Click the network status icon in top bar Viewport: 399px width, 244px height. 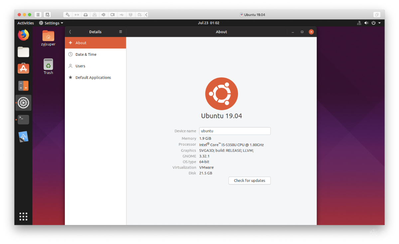(359, 23)
